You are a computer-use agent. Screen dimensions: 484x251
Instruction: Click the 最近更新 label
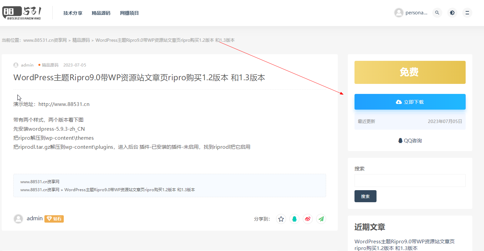pos(367,121)
